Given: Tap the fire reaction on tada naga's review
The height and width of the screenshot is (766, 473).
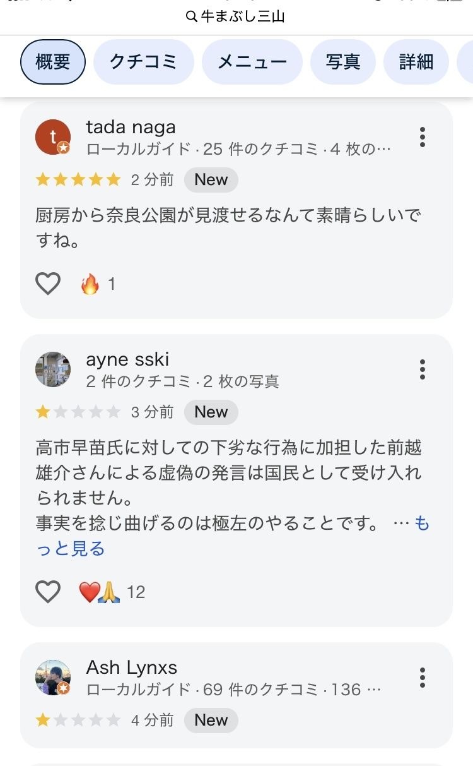Looking at the screenshot, I should point(90,285).
